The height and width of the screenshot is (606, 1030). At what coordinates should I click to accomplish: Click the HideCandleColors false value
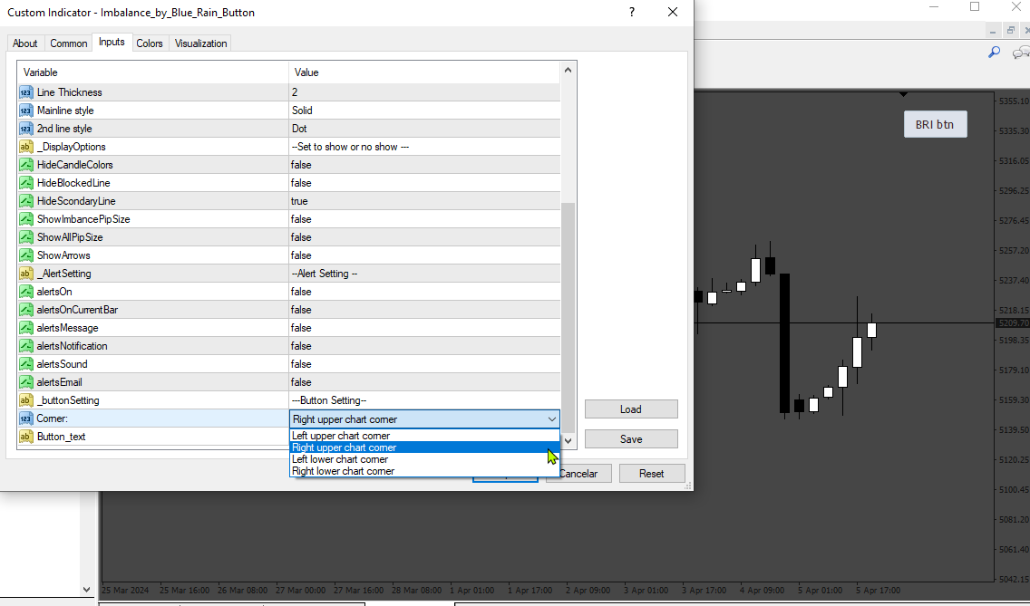coord(302,165)
